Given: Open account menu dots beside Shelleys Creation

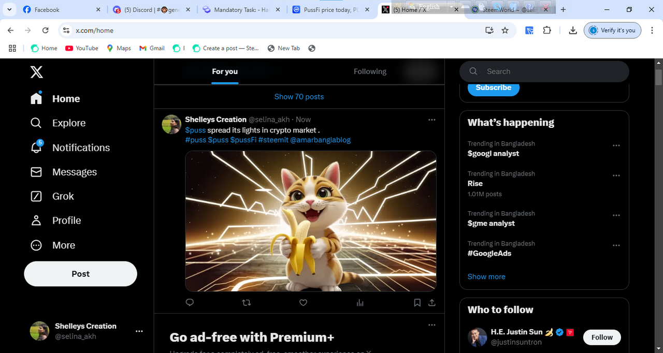Looking at the screenshot, I should 139,331.
